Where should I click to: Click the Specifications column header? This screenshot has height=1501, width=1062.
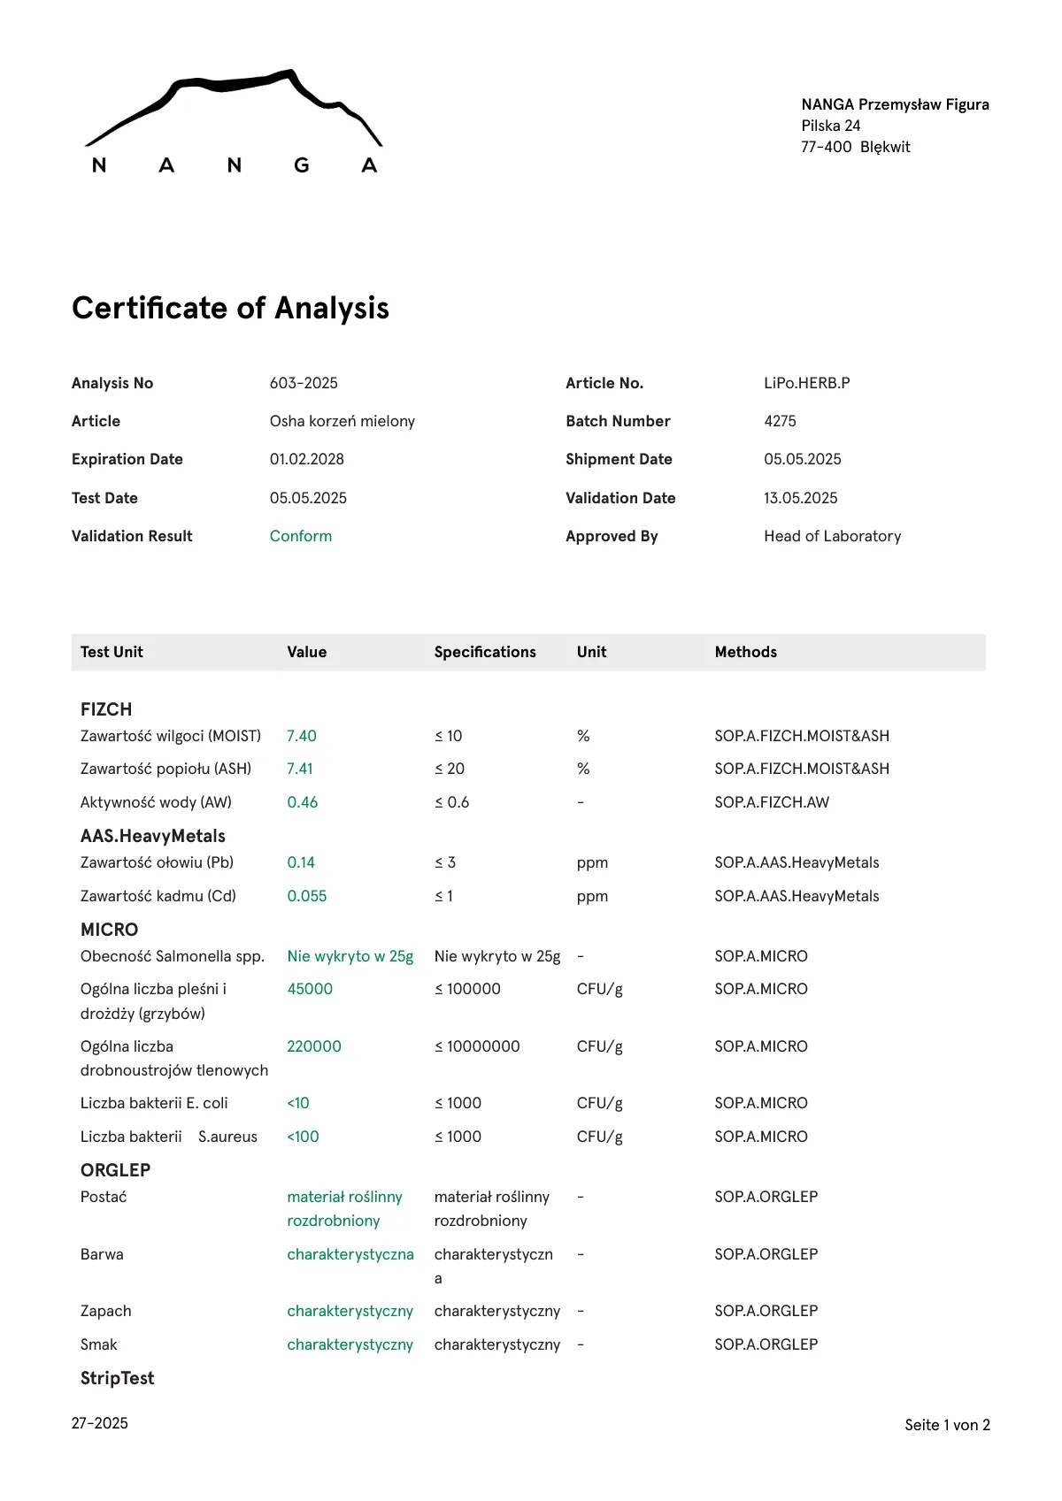click(485, 652)
